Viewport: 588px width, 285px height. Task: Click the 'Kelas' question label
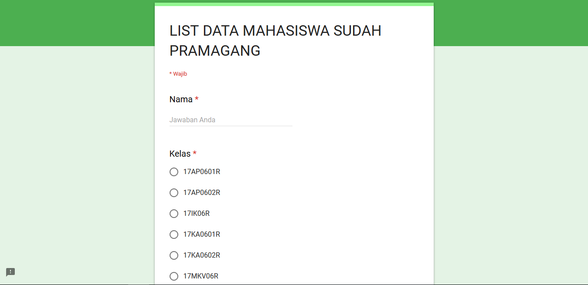point(180,154)
